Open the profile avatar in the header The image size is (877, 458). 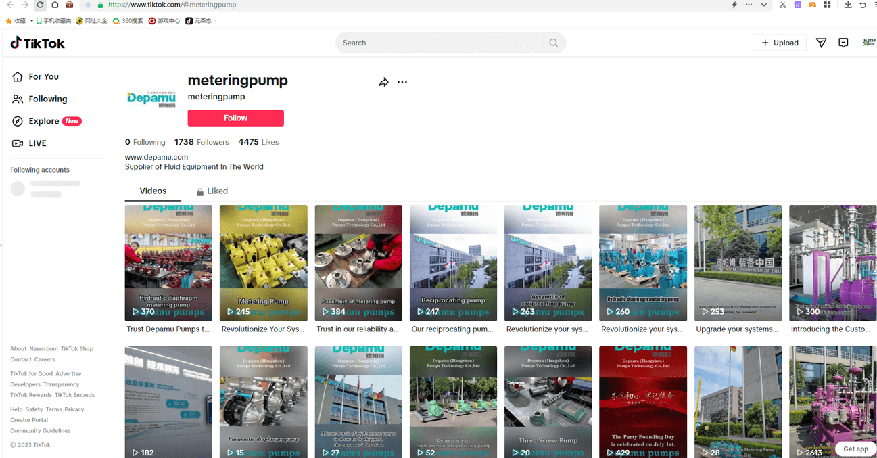869,43
